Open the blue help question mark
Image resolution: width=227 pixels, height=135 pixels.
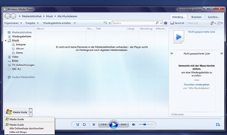point(166,23)
